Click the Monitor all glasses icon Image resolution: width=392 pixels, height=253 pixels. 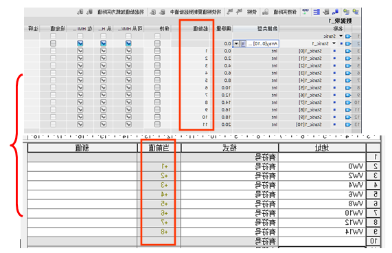coord(305,12)
